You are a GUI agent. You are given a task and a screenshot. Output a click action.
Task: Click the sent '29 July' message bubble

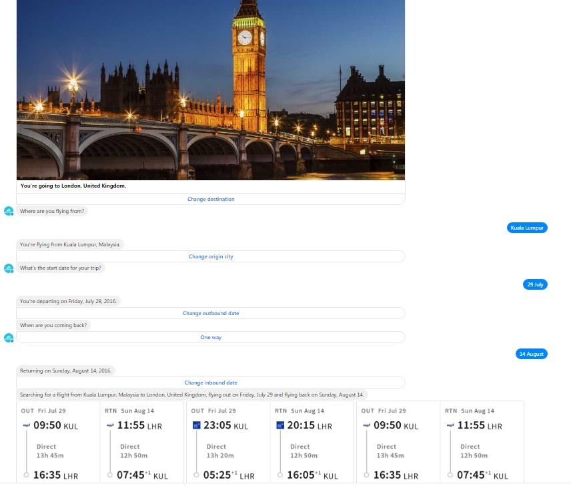click(x=535, y=284)
